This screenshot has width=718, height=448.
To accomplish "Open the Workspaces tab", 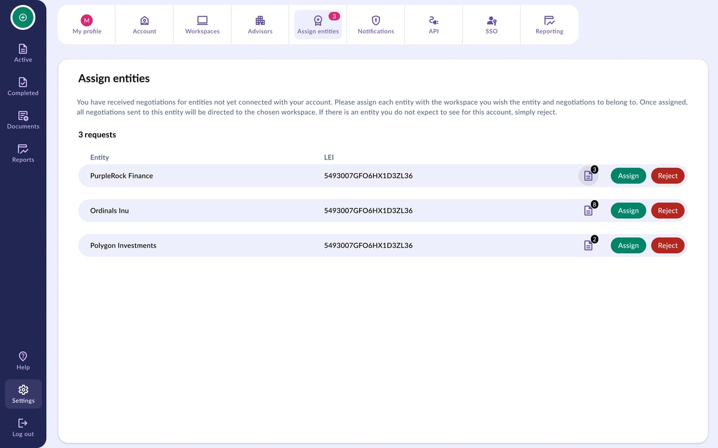I will coord(202,25).
